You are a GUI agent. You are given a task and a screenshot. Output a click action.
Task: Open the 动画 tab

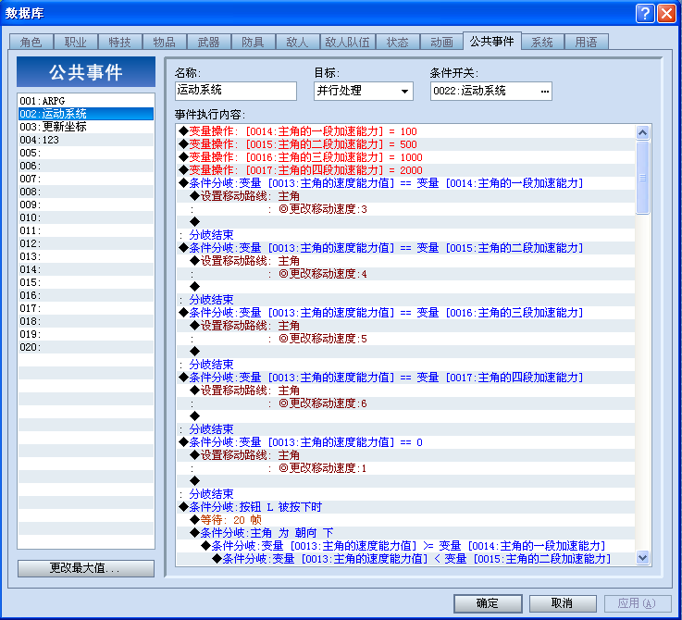pos(441,43)
